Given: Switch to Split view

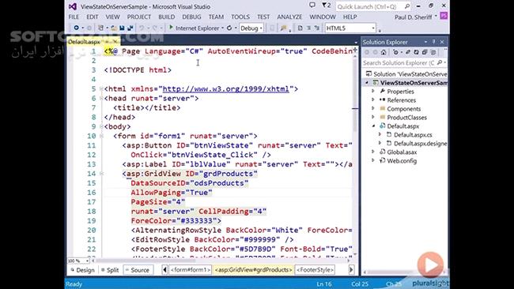Looking at the screenshot, I should pos(110,270).
